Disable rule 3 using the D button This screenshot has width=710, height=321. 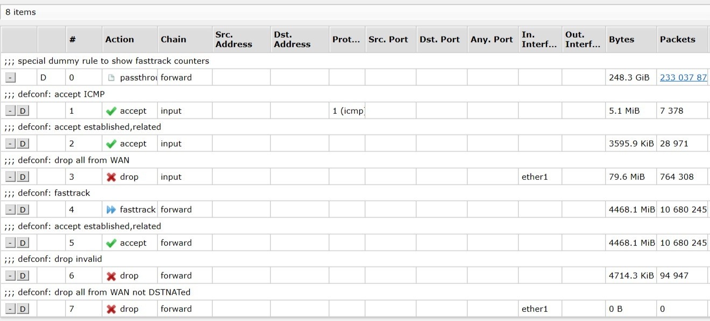tap(23, 177)
